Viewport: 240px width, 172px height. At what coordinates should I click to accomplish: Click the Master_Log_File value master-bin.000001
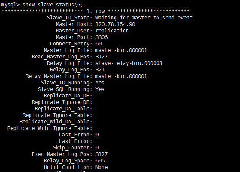point(121,50)
